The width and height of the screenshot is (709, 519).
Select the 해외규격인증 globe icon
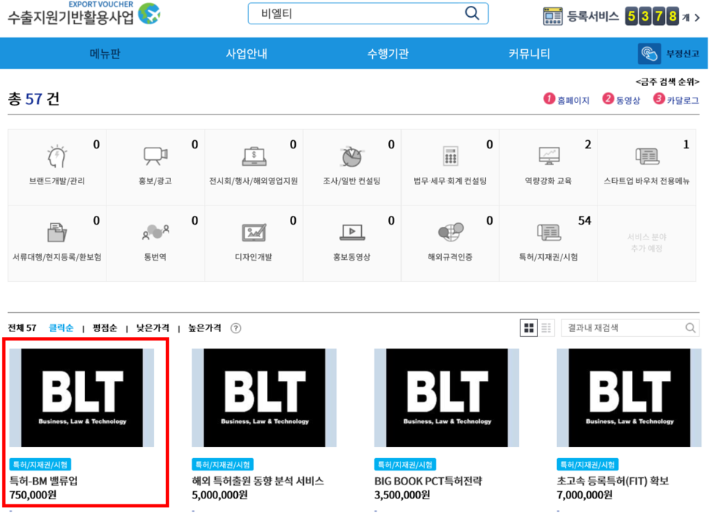[451, 231]
